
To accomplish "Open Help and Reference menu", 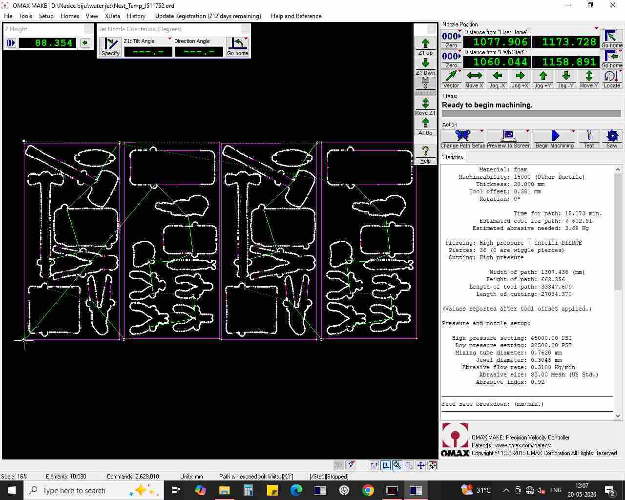I will point(296,16).
